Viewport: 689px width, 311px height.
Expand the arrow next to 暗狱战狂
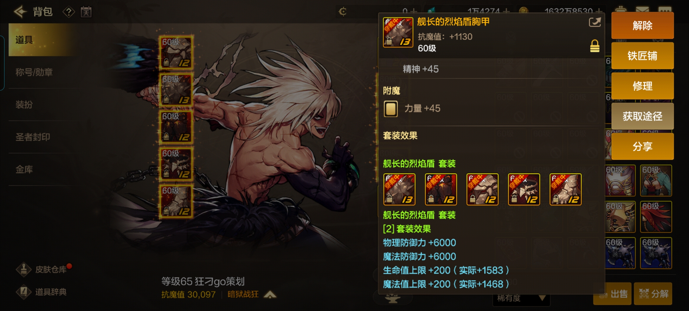point(270,294)
